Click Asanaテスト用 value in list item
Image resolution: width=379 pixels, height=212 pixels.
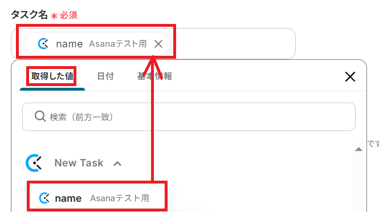(x=120, y=198)
